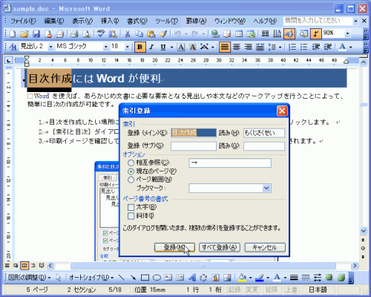Screen dimensions: 371x297
Task: Check the 斜体 checkbox
Action: coord(131,216)
